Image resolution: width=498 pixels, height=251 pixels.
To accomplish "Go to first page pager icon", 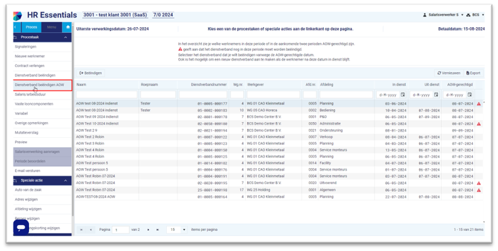I will coord(82,230).
